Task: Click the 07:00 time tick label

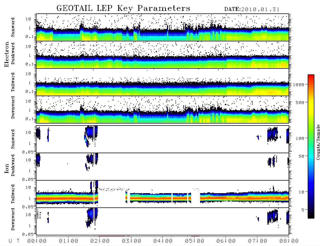Action: [x=258, y=241]
